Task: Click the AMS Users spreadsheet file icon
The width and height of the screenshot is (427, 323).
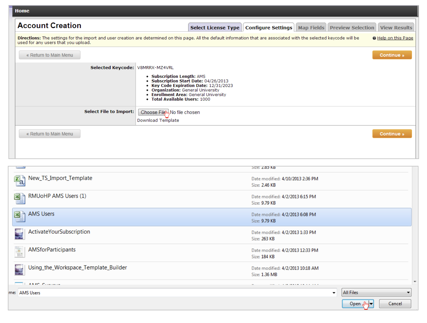Action: 19,216
